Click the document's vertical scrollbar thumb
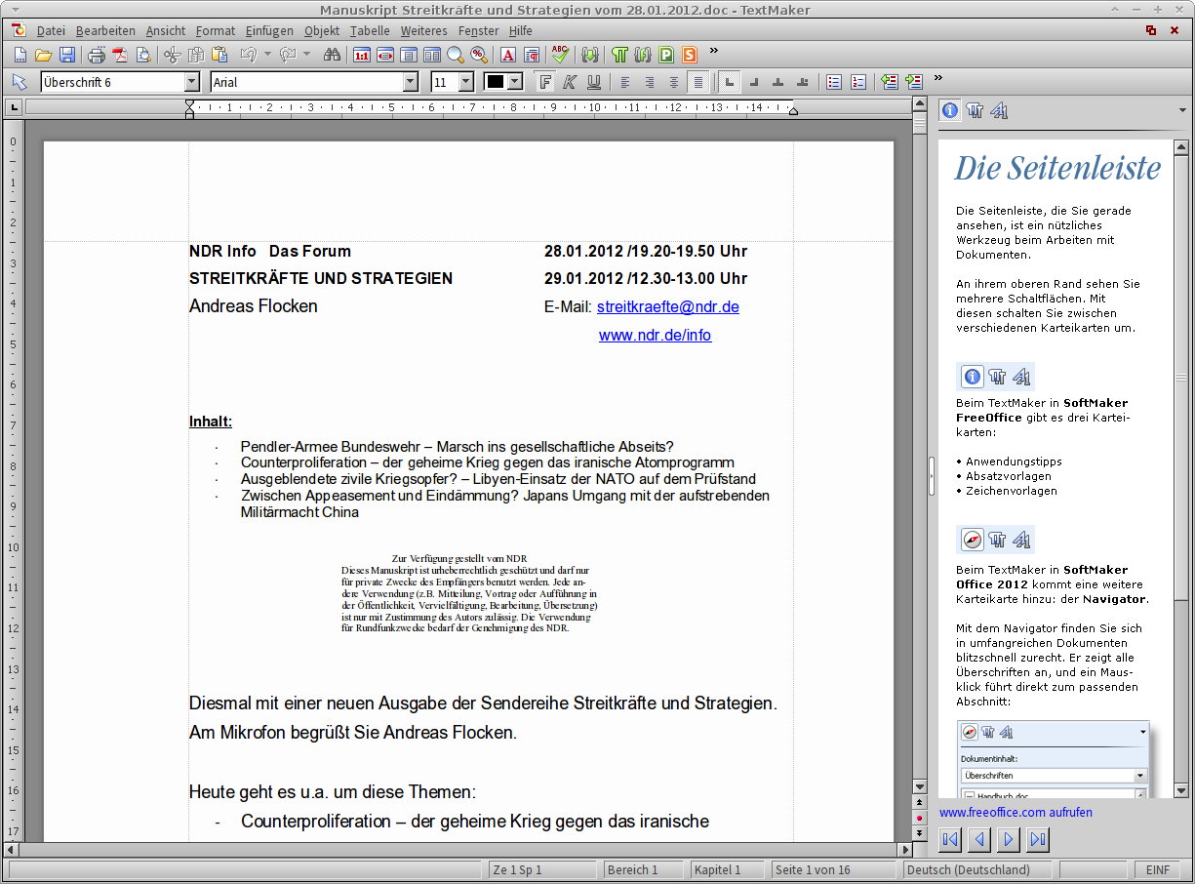Screen dimensions: 1195x884 click(x=919, y=125)
